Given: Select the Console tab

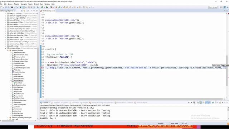Looking at the screenshot, I should tap(45, 103).
